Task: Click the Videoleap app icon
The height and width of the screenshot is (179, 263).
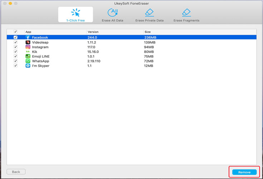Action: (28, 42)
